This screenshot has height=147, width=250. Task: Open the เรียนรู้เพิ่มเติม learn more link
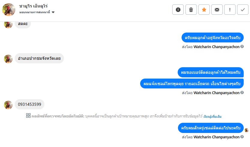coord(212,116)
